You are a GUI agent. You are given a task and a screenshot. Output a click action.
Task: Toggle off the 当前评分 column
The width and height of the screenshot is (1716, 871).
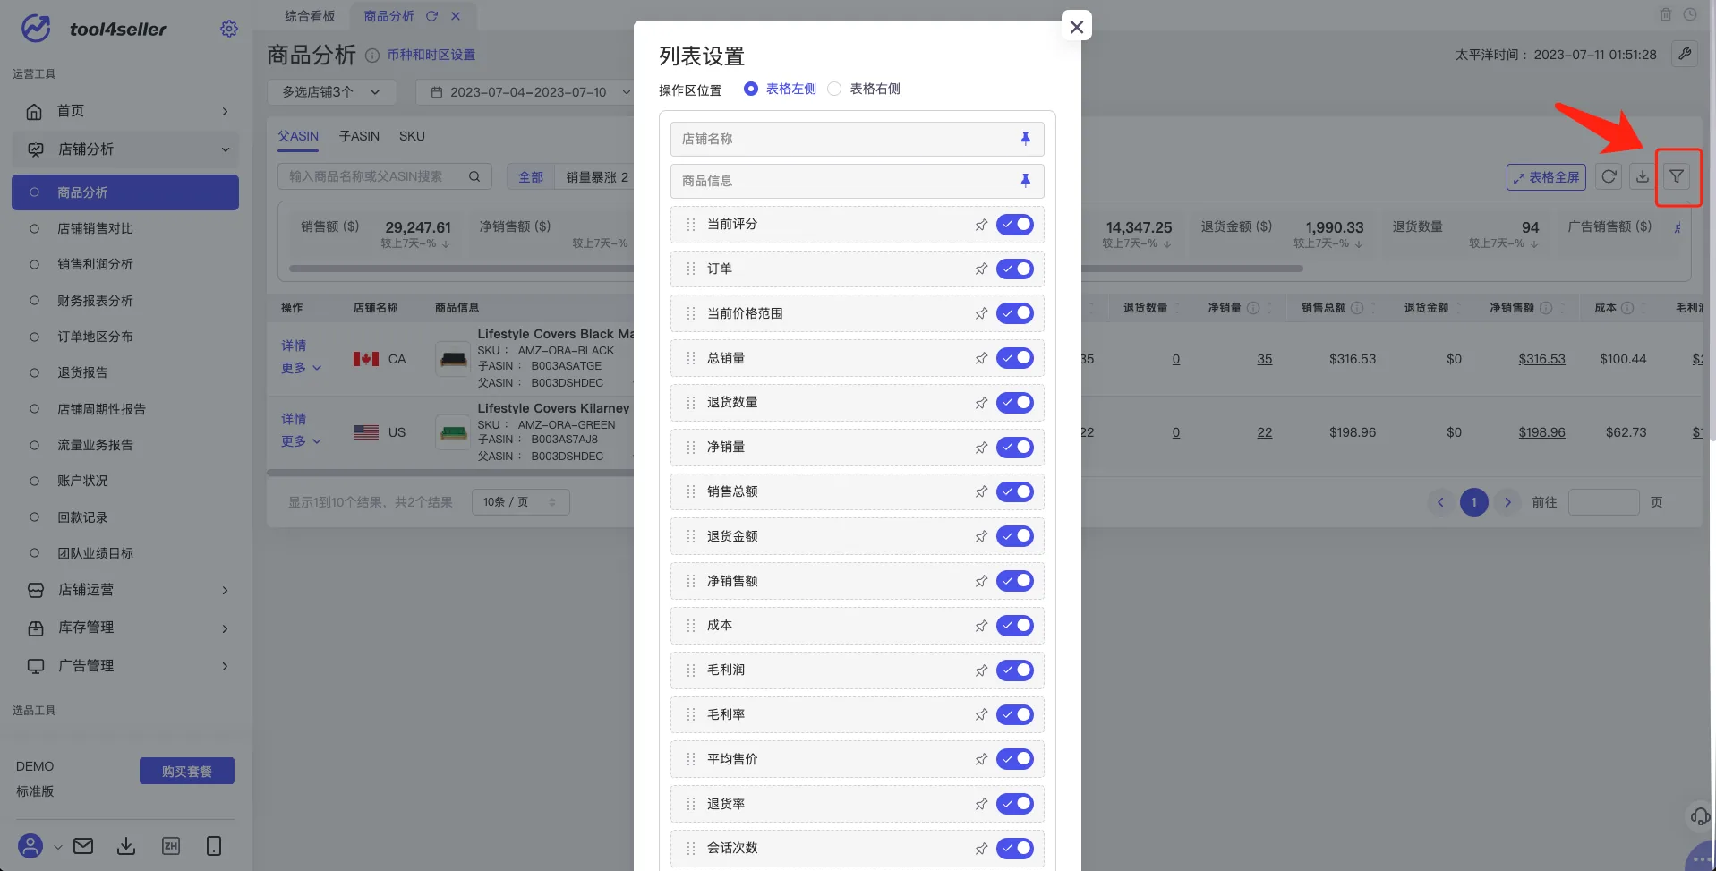(x=1015, y=225)
